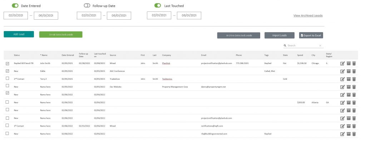Archive the notifications@isqft.com lead via row icon
The height and width of the screenshot is (144, 366).
click(348, 126)
